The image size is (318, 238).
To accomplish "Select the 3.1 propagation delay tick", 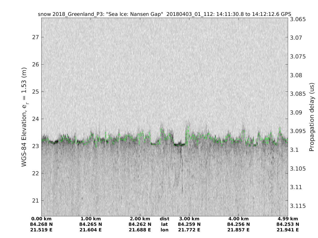I will (x=295, y=150).
